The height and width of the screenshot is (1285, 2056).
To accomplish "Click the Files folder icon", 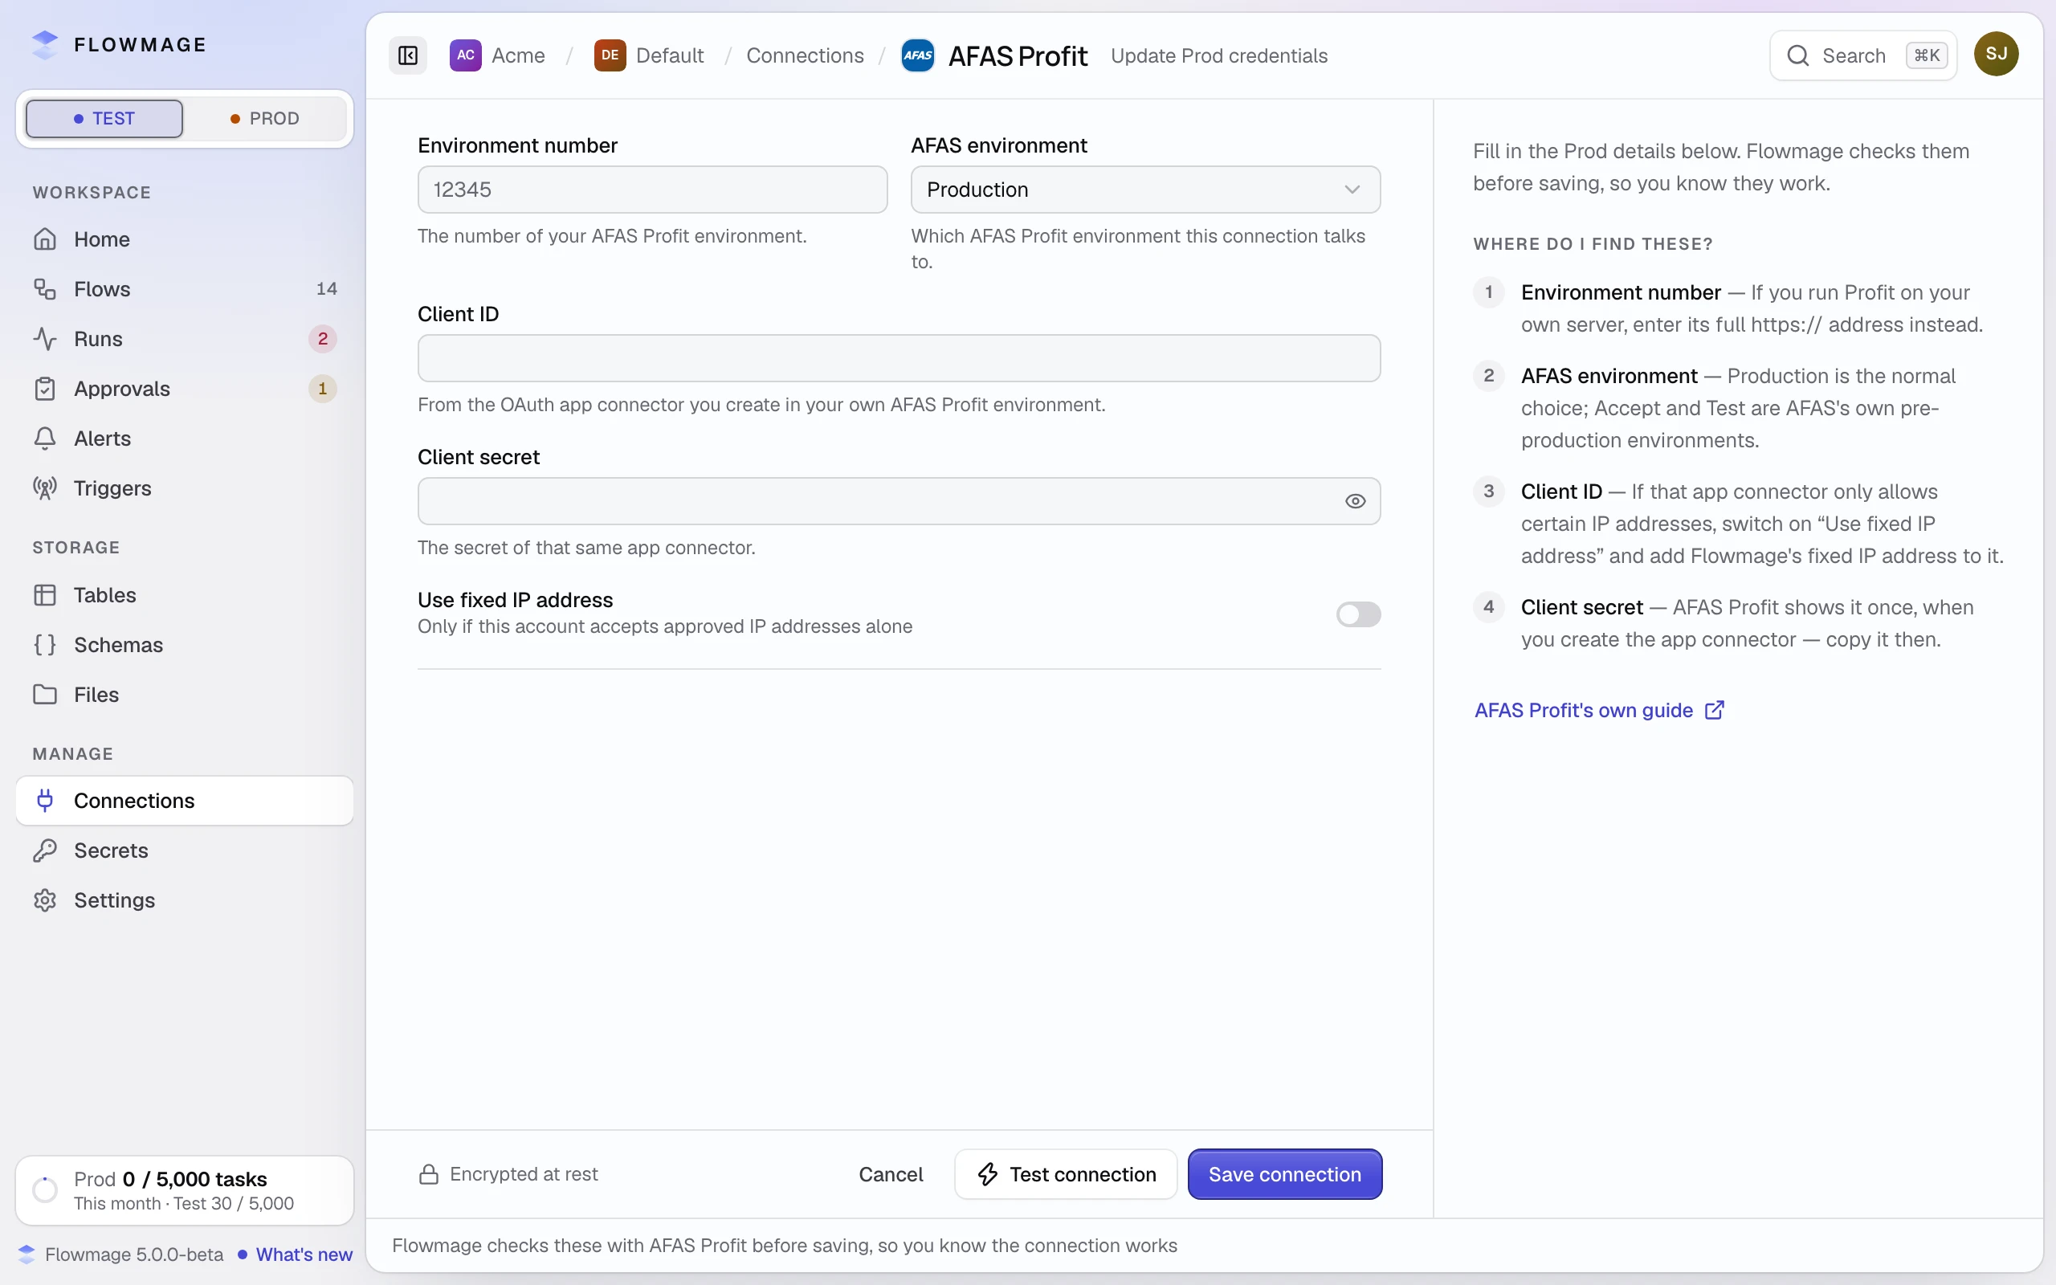I will 45,695.
